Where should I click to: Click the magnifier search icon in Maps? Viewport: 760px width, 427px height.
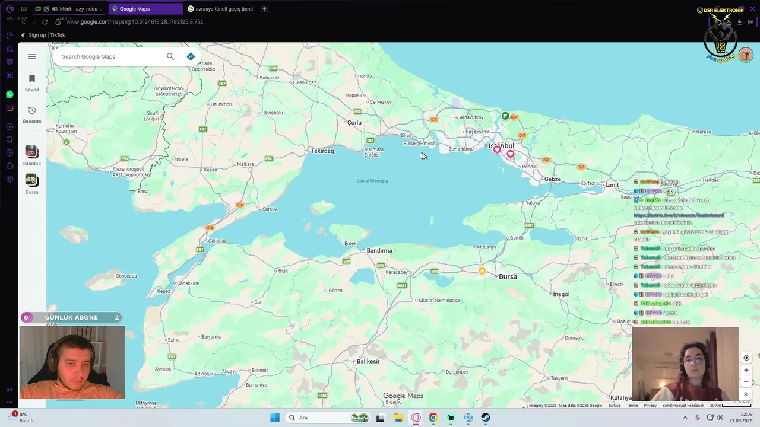click(x=170, y=56)
